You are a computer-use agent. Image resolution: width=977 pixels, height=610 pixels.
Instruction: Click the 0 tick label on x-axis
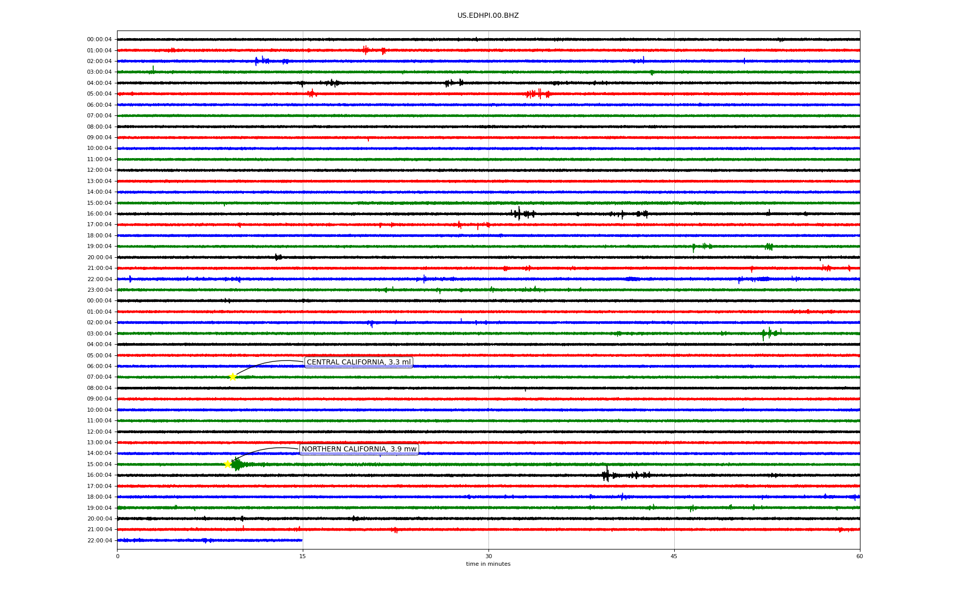118,556
